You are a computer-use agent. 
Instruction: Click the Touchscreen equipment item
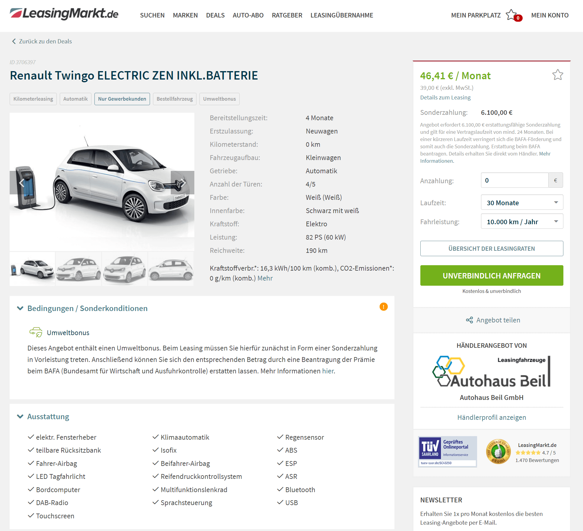coord(55,516)
